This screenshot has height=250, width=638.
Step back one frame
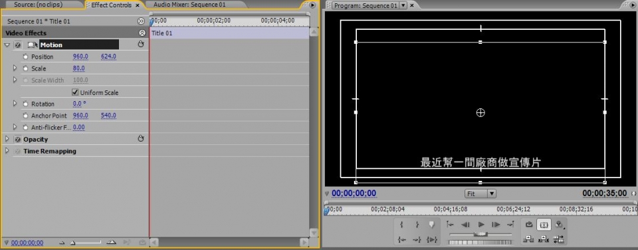465,224
